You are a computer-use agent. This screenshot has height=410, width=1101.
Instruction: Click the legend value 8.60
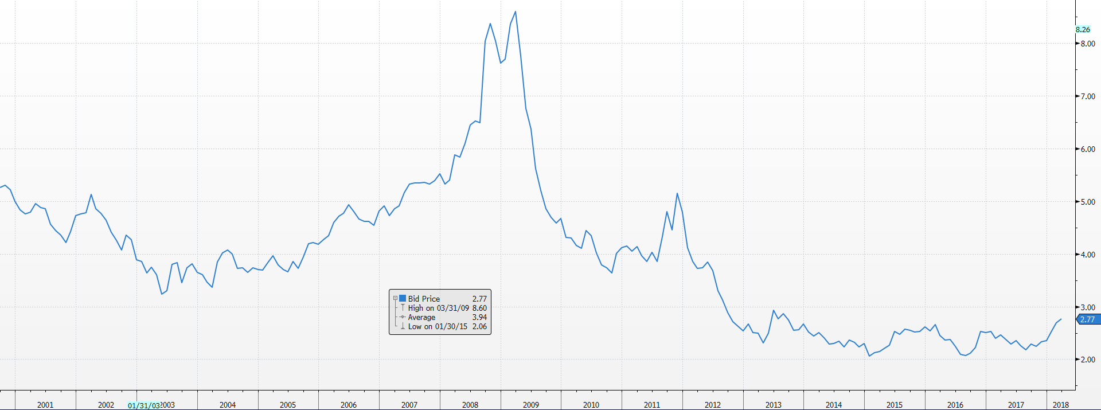[x=479, y=308]
